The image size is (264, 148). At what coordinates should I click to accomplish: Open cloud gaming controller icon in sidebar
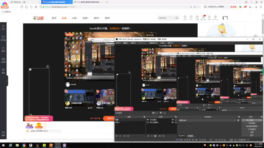pos(3,60)
